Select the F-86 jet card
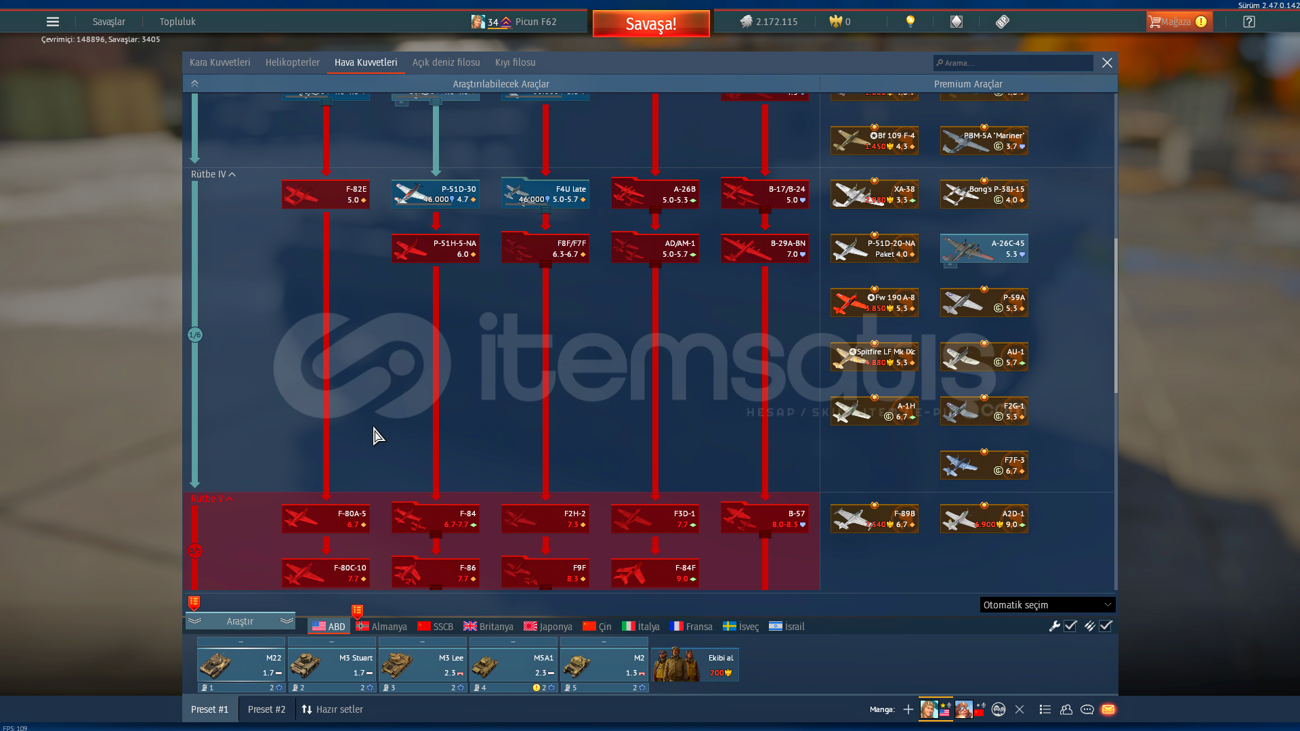 pyautogui.click(x=436, y=573)
